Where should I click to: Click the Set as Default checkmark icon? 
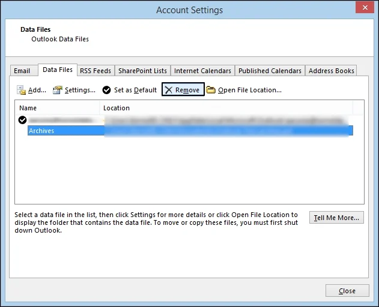[106, 90]
